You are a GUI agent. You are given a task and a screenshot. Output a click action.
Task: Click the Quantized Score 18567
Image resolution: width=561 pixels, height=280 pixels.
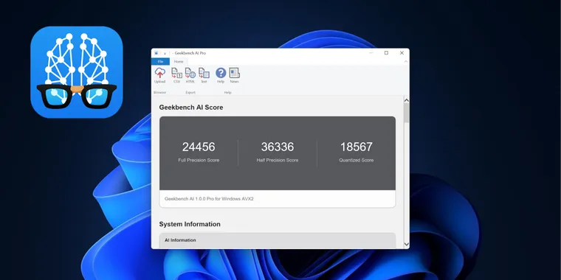[357, 147]
